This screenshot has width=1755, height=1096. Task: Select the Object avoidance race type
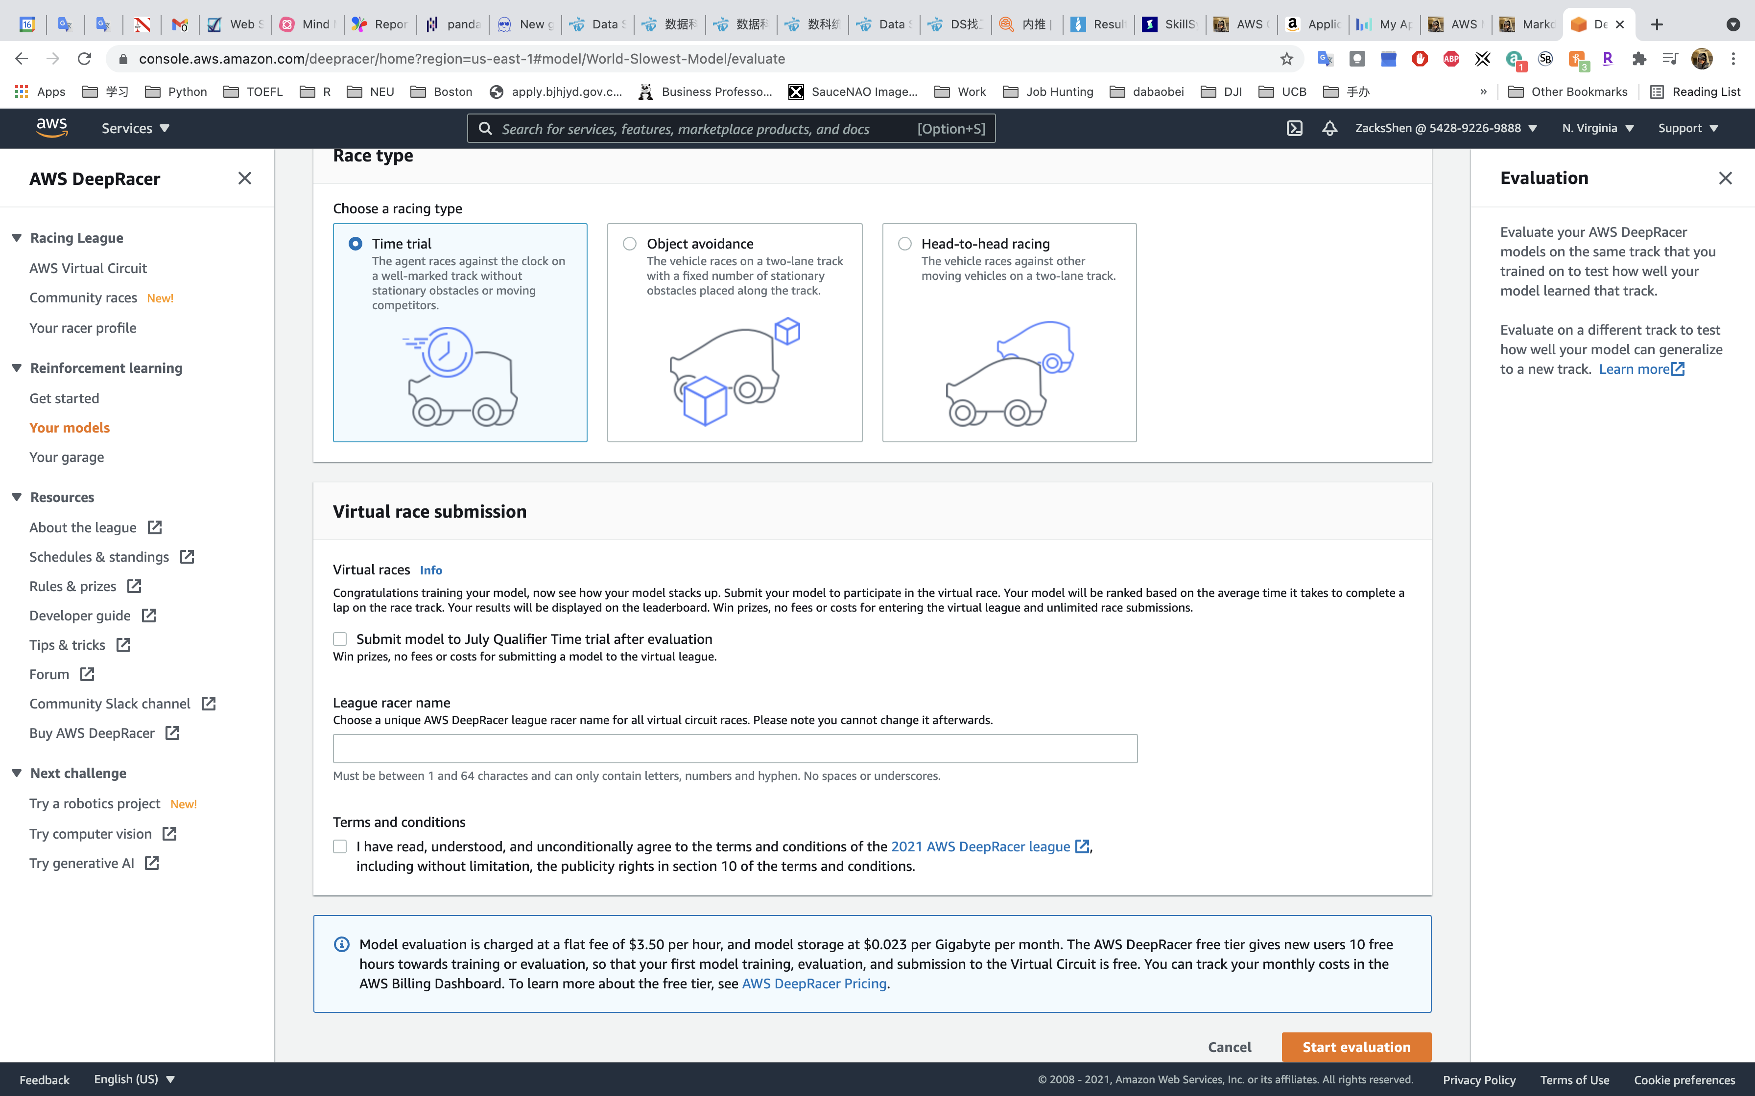(x=630, y=244)
